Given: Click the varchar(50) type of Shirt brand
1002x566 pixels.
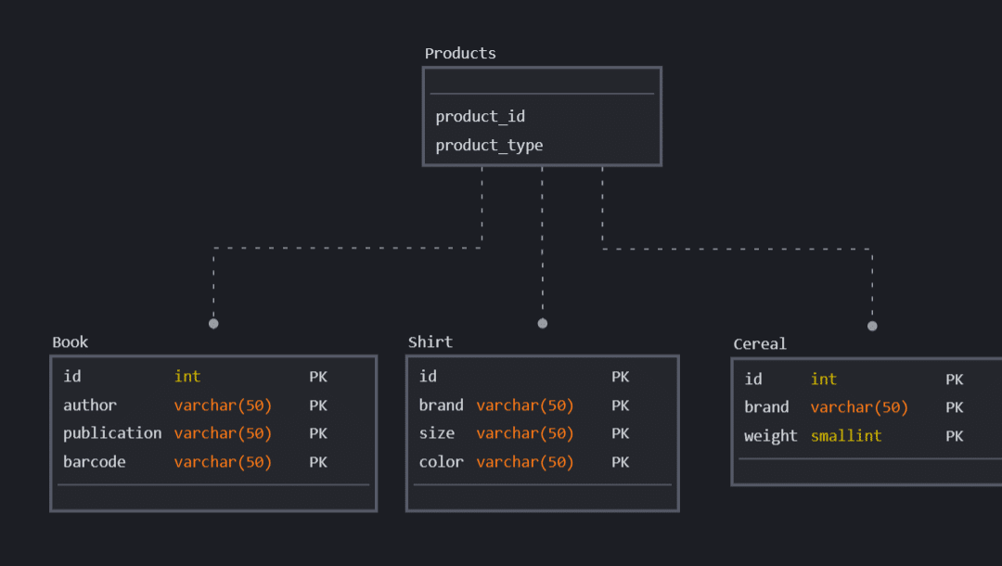Looking at the screenshot, I should 525,405.
